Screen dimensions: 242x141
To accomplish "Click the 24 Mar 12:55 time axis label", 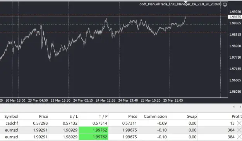I will point(105,100).
